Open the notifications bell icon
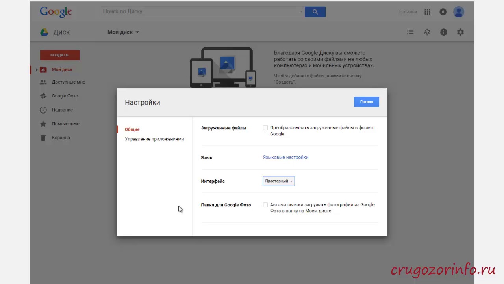This screenshot has width=504, height=284. [443, 12]
